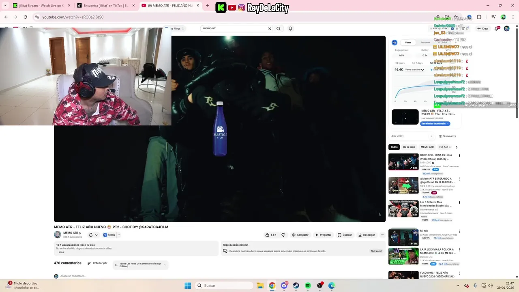The width and height of the screenshot is (519, 292).
Task: Select the 1st 28 days range in vidIQ
Action: (x=436, y=63)
